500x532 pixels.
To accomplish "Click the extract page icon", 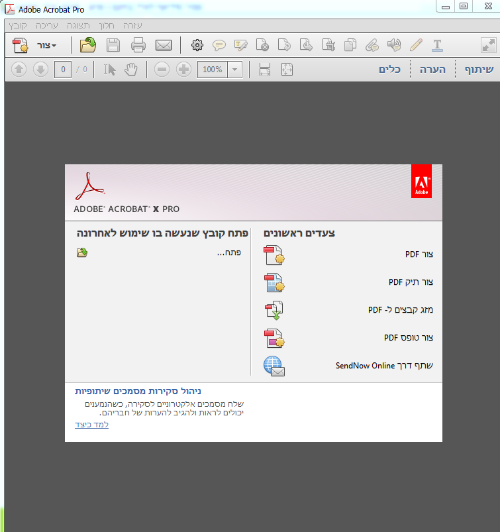I will coord(306,45).
